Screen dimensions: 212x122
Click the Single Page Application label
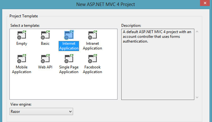point(69,70)
